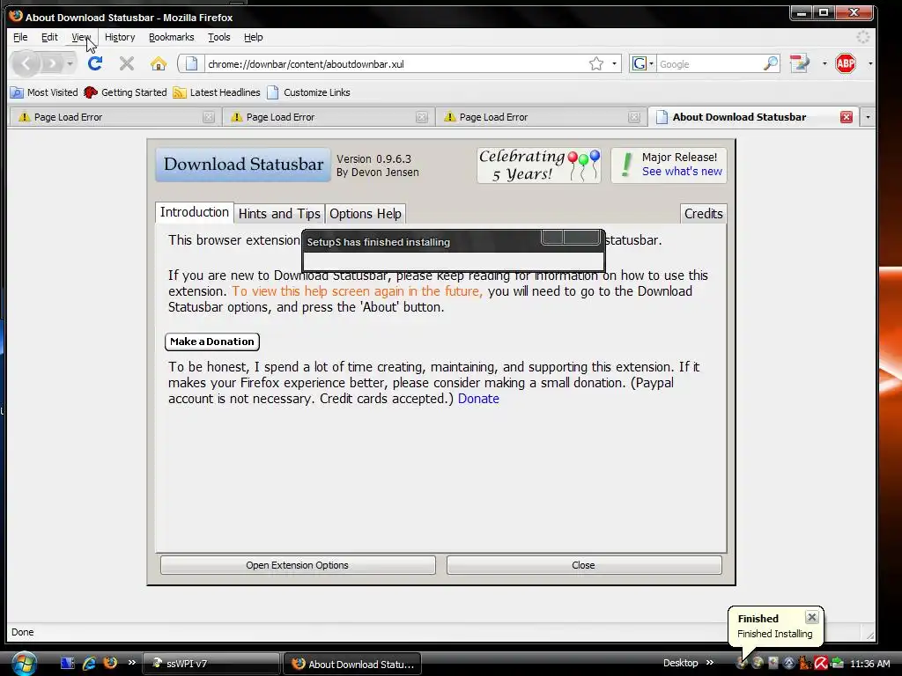The image size is (902, 676).
Task: Open the Google search engine selector
Action: click(x=642, y=63)
